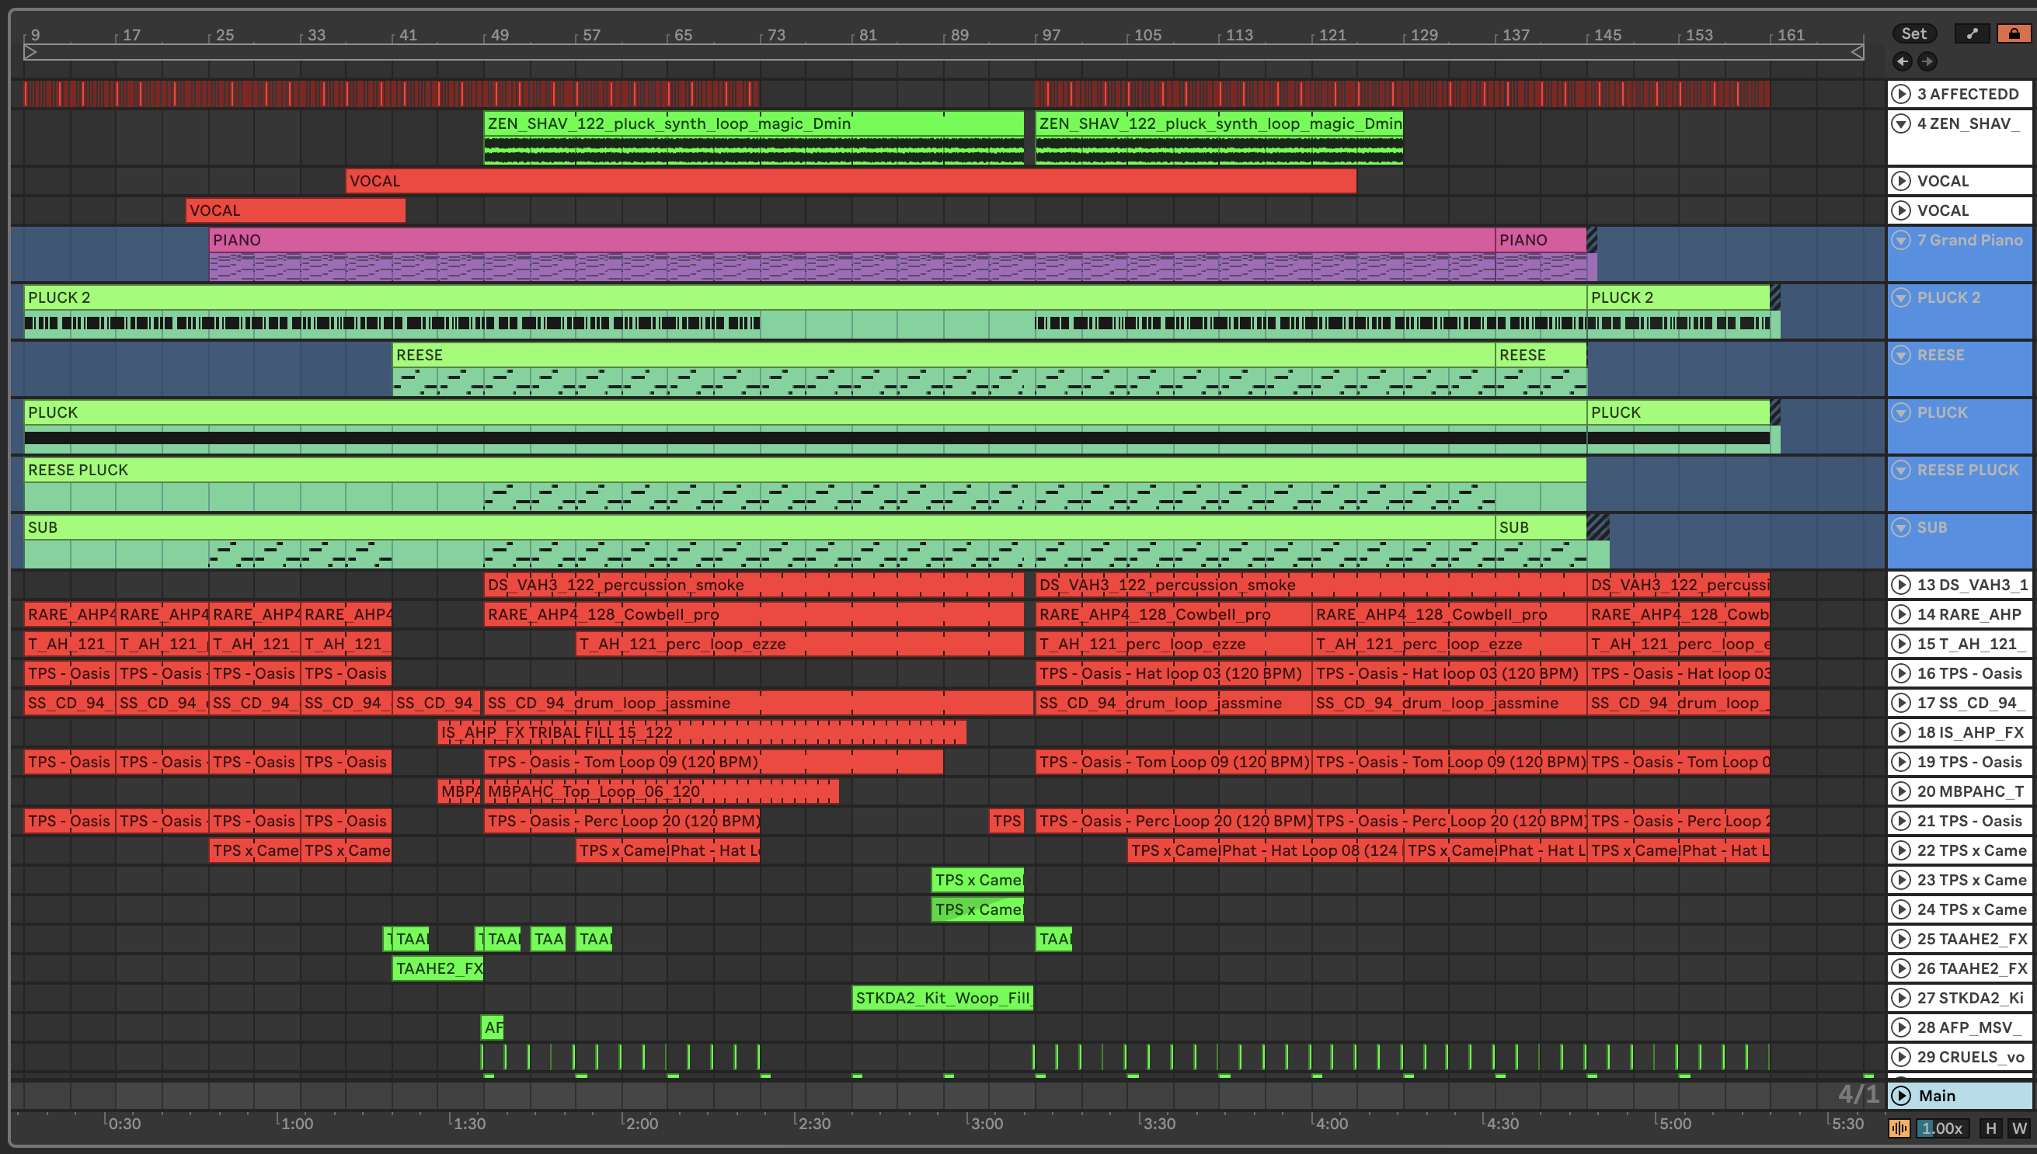Click the H optimize height button
The height and width of the screenshot is (1154, 2037).
1991,1128
